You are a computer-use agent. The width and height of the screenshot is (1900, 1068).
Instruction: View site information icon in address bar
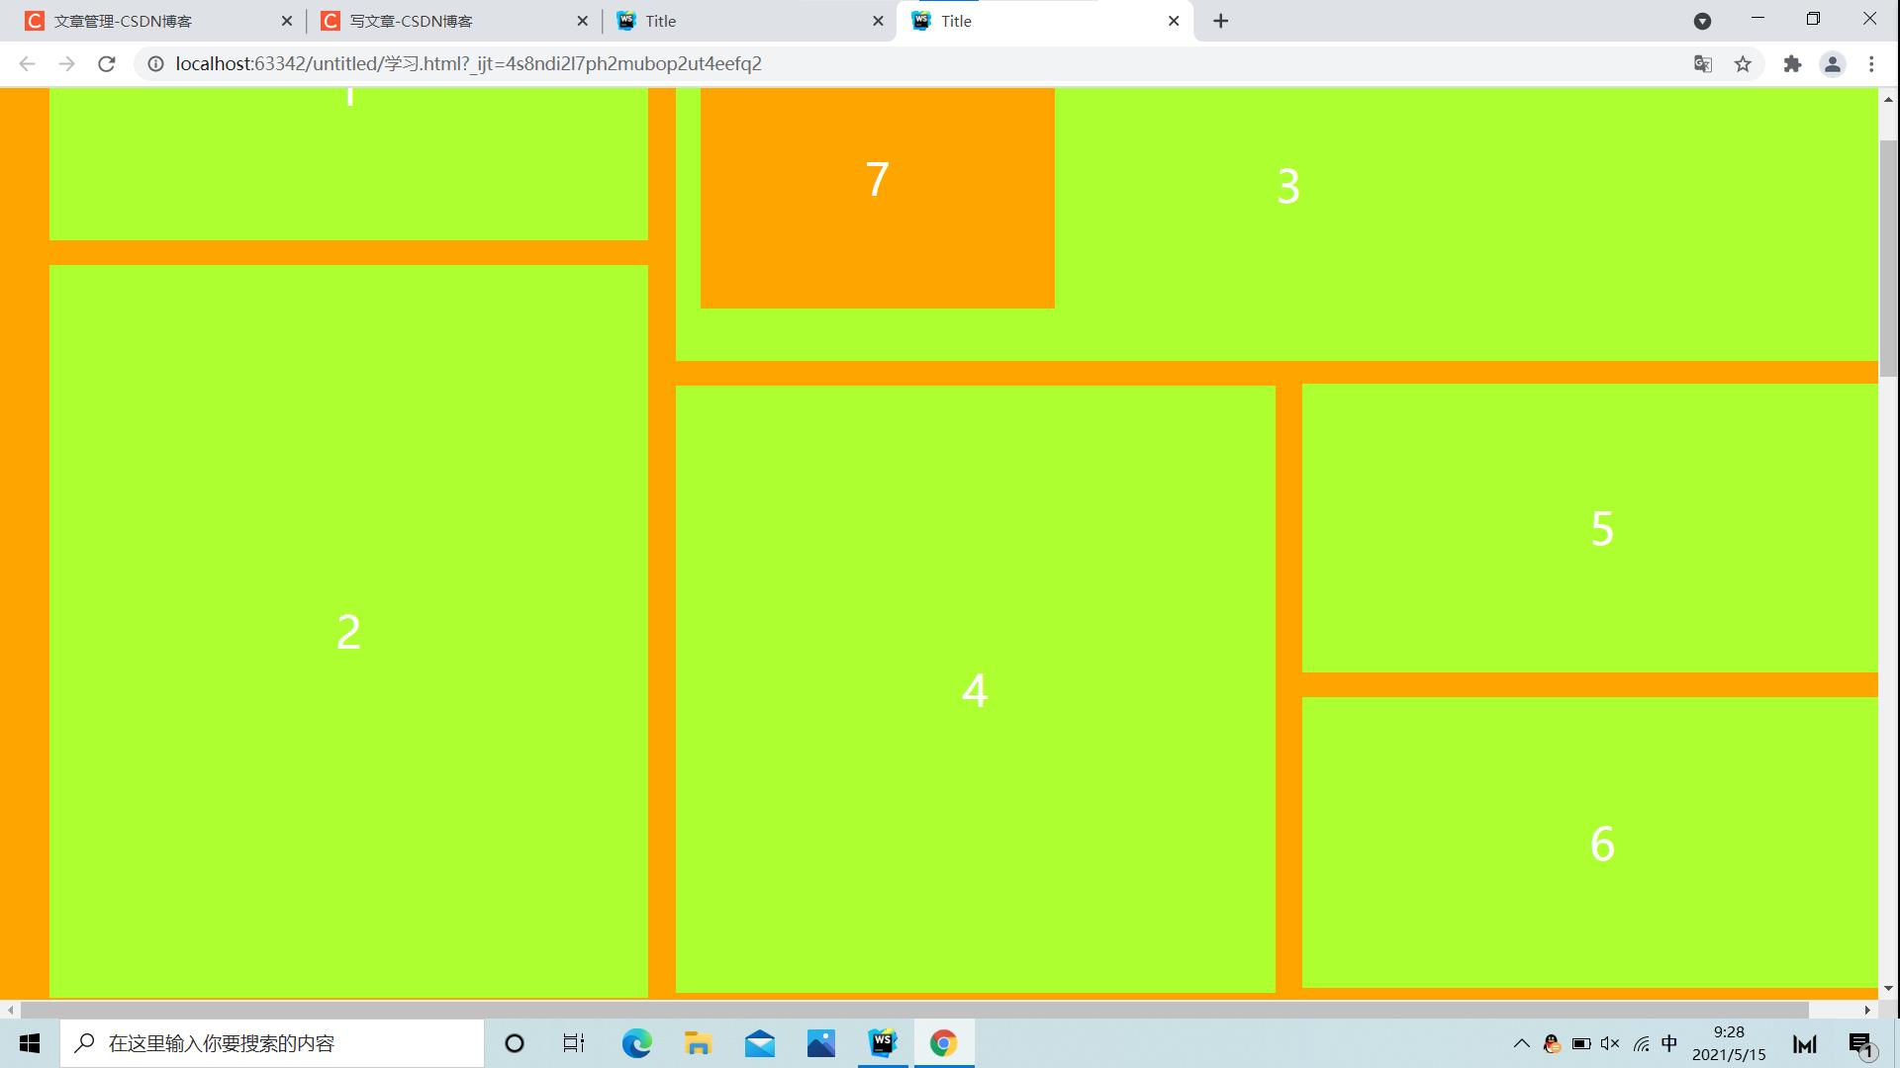tap(155, 64)
